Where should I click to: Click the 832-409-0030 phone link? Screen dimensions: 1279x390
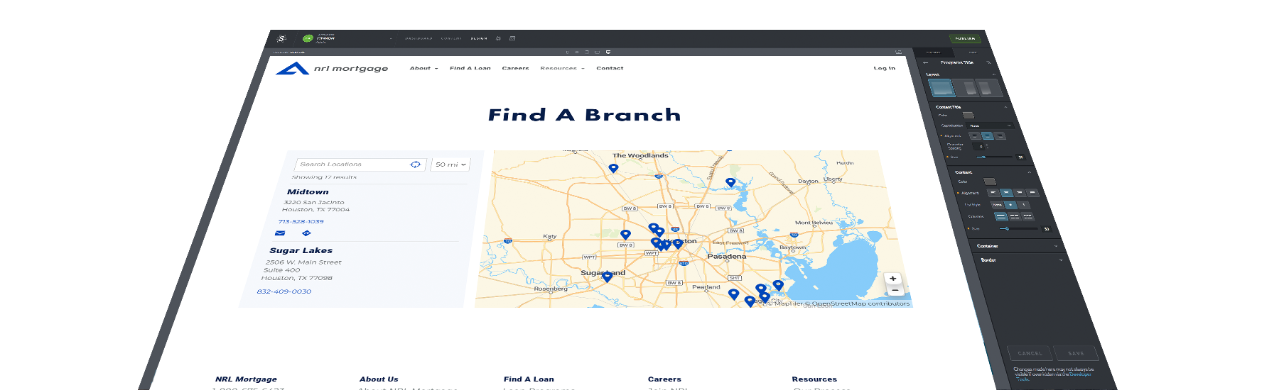coord(284,291)
